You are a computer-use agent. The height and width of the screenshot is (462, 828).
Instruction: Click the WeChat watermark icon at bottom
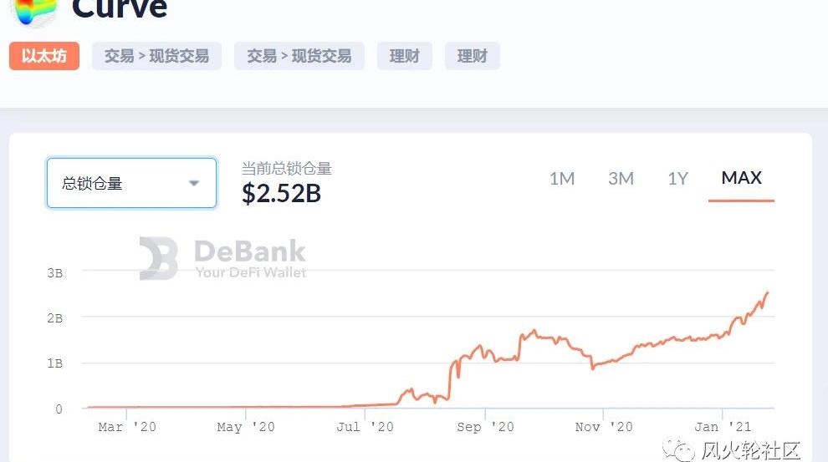679,451
